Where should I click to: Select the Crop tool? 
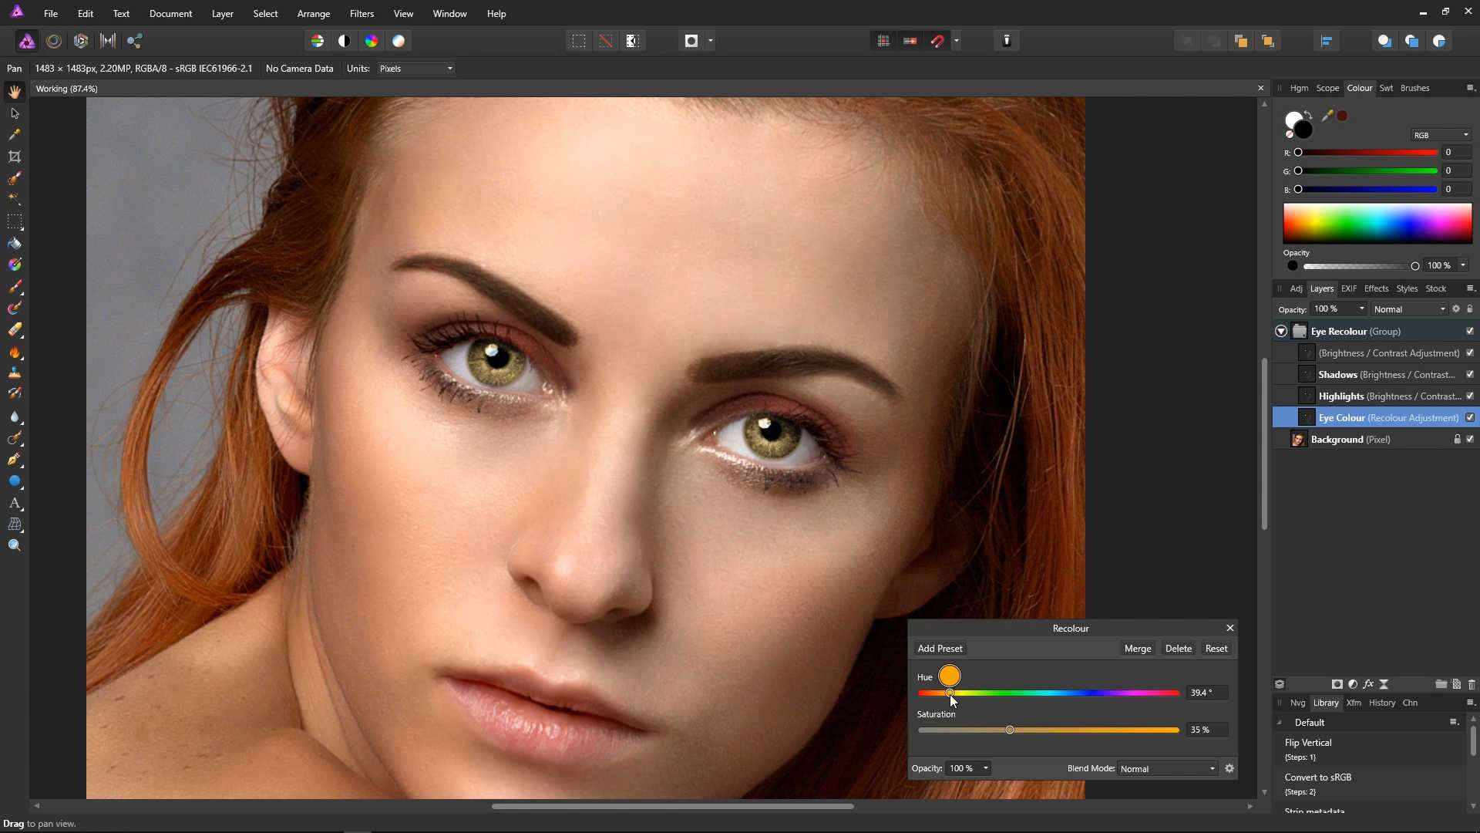[15, 157]
